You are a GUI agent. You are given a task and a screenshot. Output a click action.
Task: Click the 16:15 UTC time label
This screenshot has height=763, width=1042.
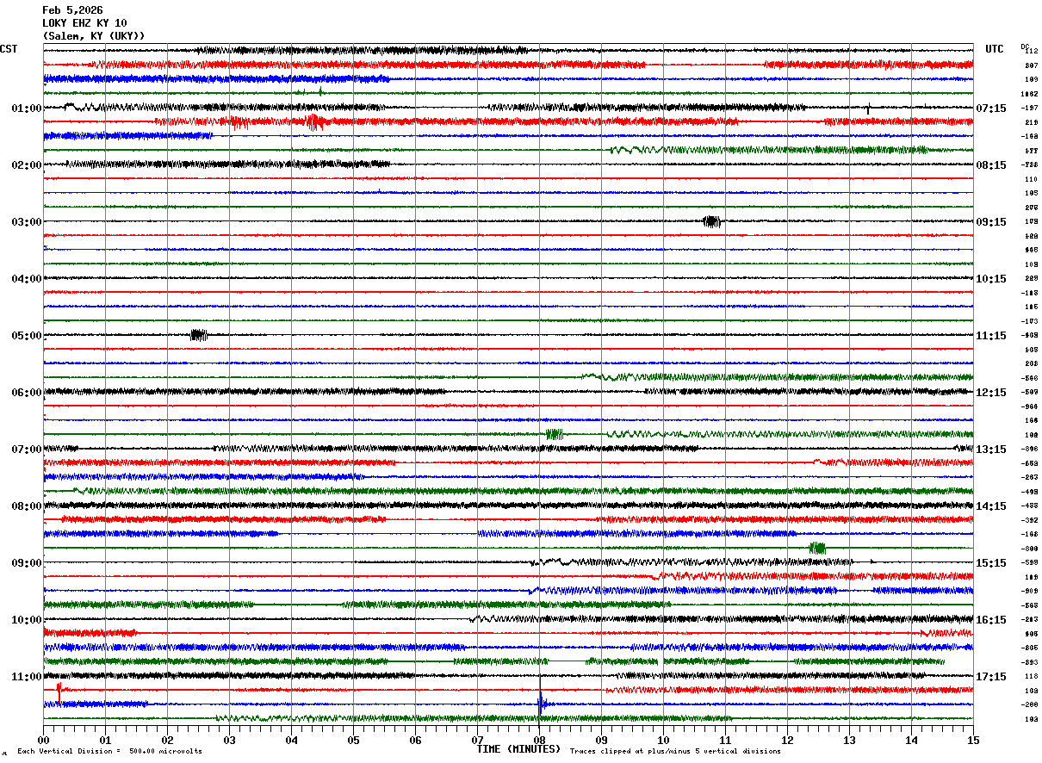point(991,620)
